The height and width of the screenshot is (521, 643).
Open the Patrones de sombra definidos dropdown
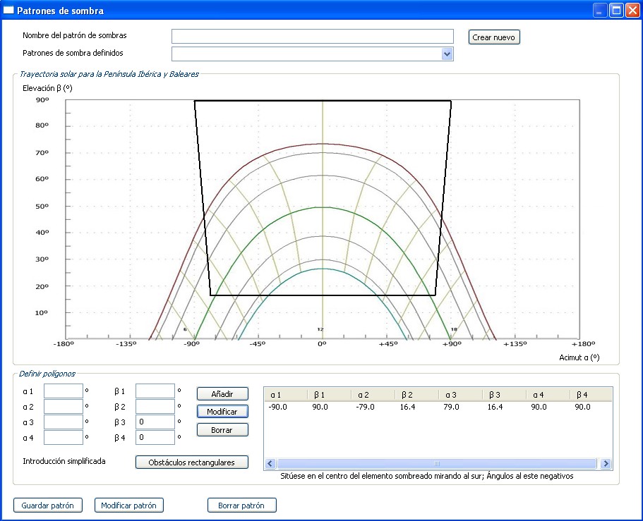coord(446,54)
